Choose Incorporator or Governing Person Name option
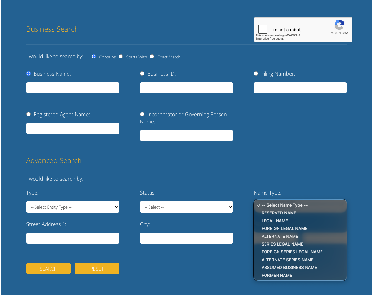The image size is (372, 295). 142,114
